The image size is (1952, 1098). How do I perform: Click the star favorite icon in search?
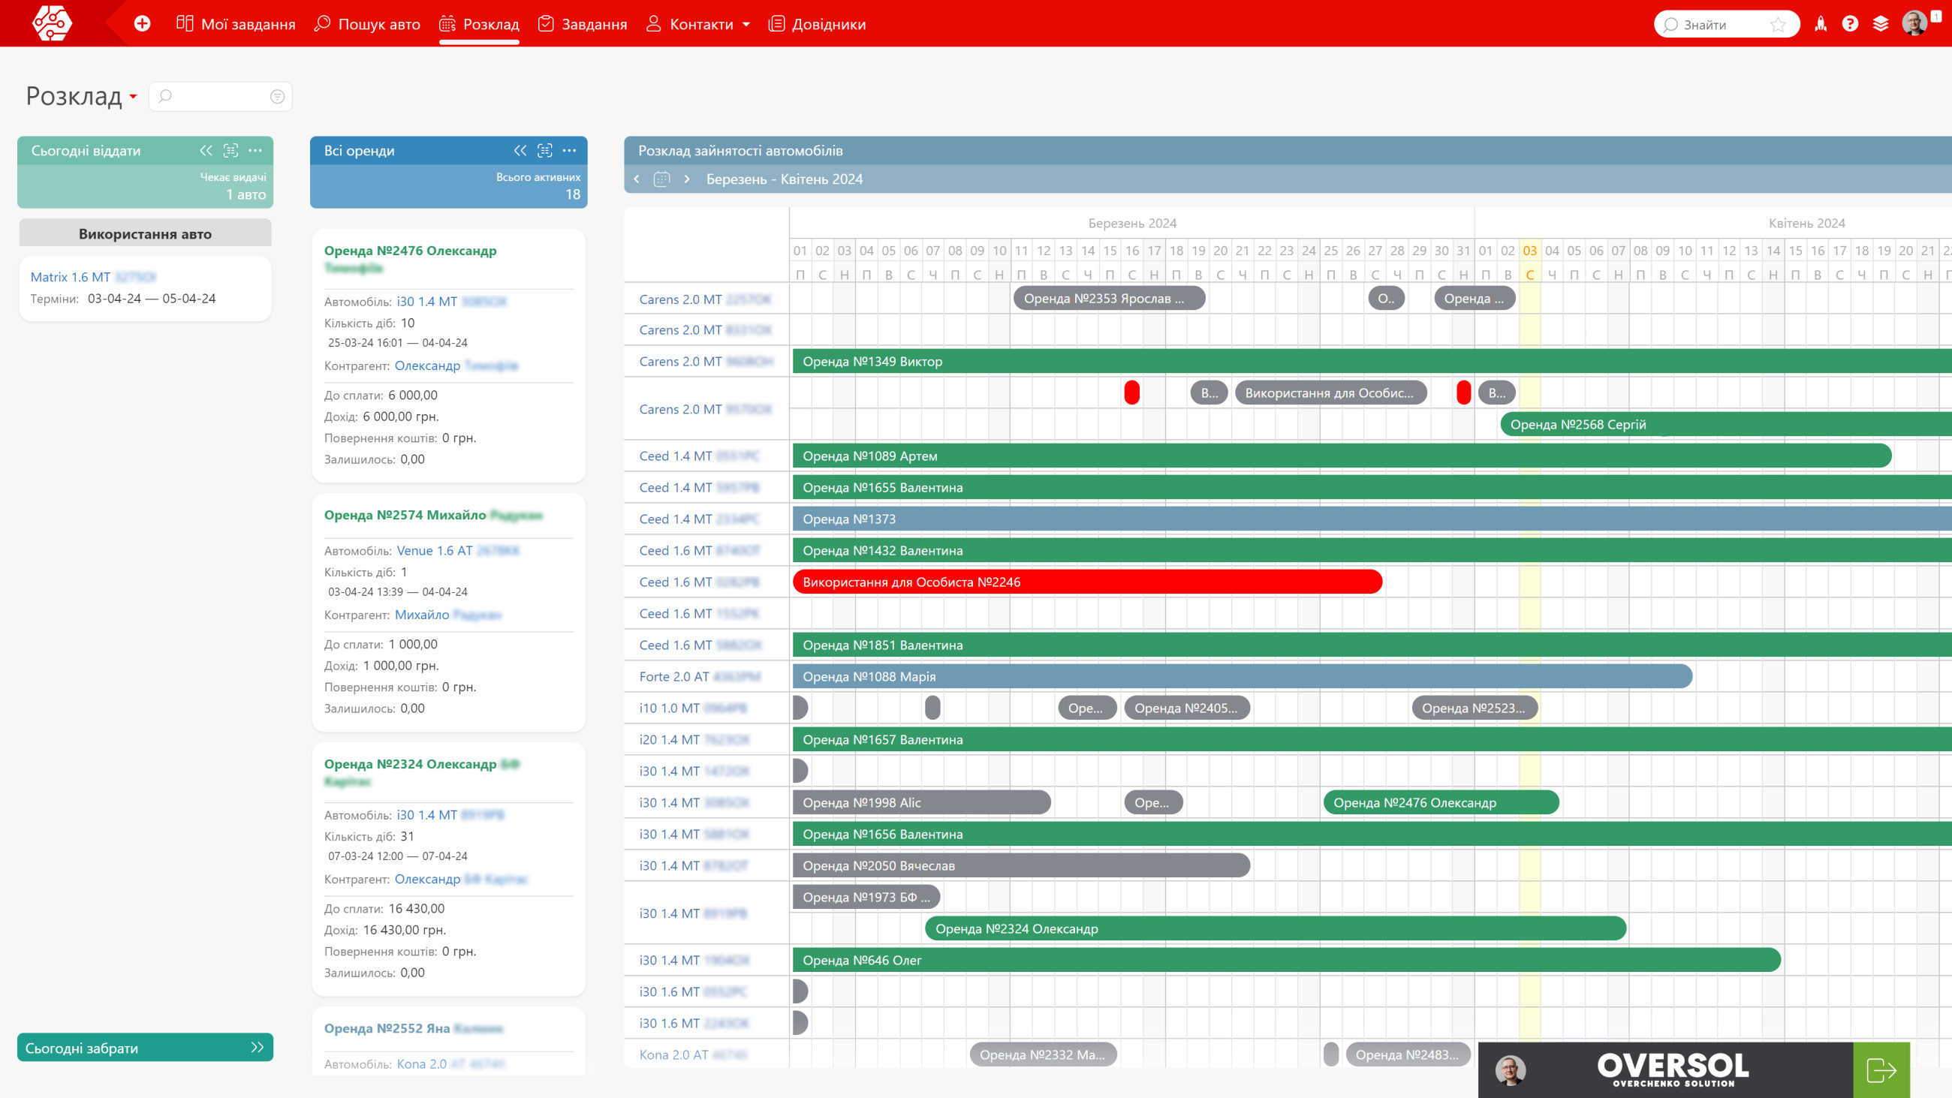(x=1778, y=25)
